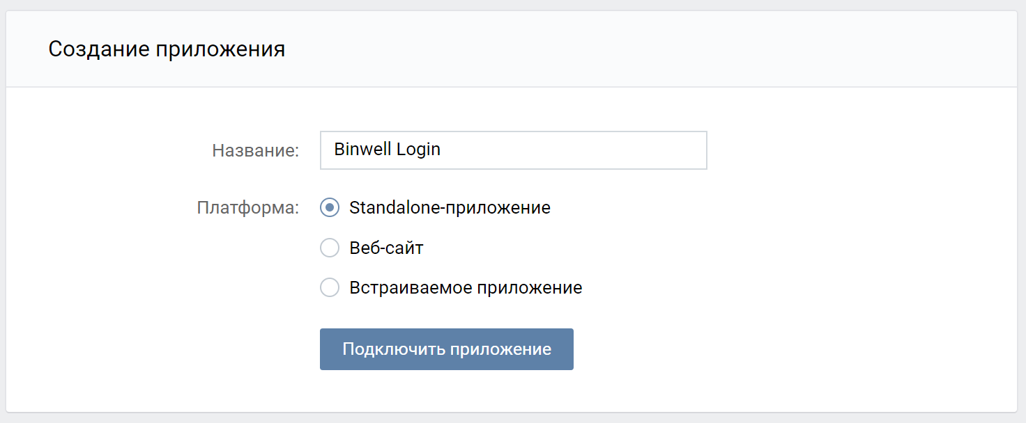Select Встраиваемое приложение platform option

point(329,287)
